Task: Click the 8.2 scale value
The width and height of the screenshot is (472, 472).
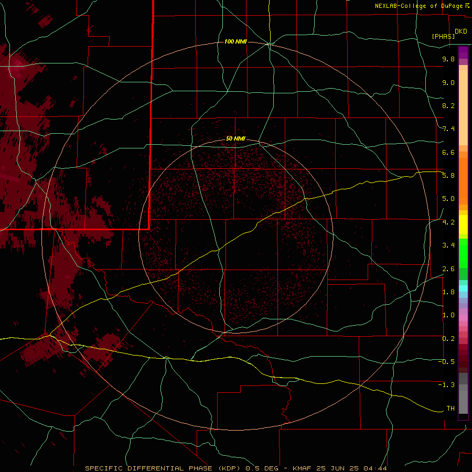Action: (x=448, y=105)
